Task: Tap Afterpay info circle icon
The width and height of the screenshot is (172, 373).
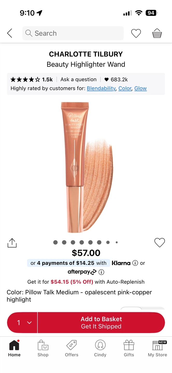Action: point(102,272)
